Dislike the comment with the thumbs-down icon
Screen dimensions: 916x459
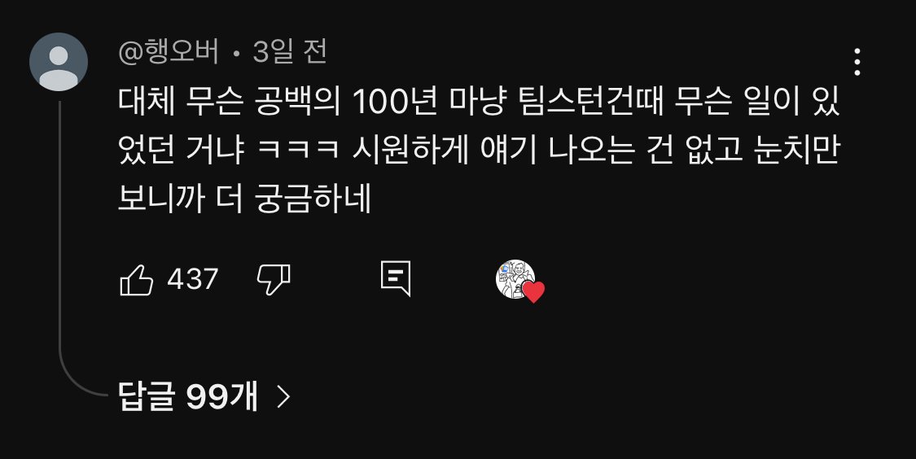tap(274, 280)
